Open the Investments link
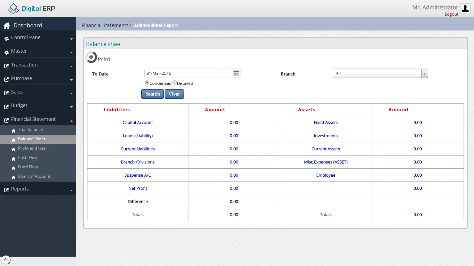Screen dimensions: 474x266 [x=326, y=136]
